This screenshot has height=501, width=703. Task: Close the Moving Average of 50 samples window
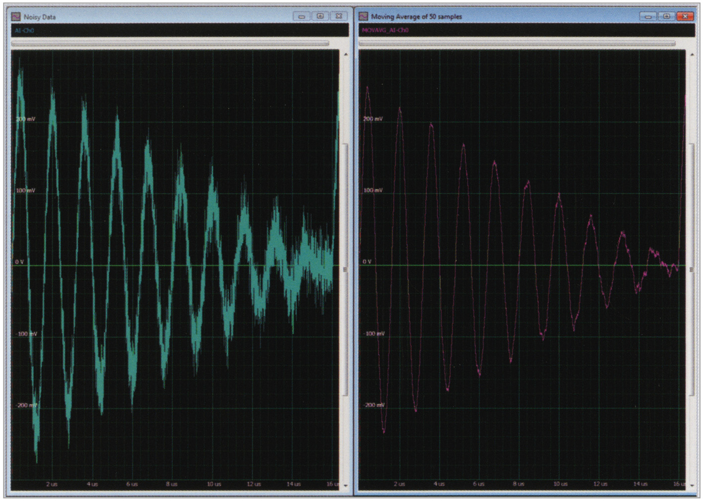(686, 16)
